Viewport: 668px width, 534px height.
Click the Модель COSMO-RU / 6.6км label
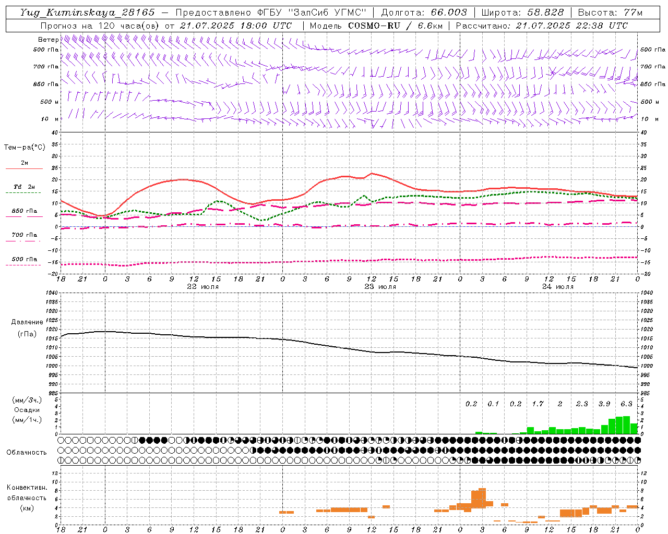(x=376, y=26)
